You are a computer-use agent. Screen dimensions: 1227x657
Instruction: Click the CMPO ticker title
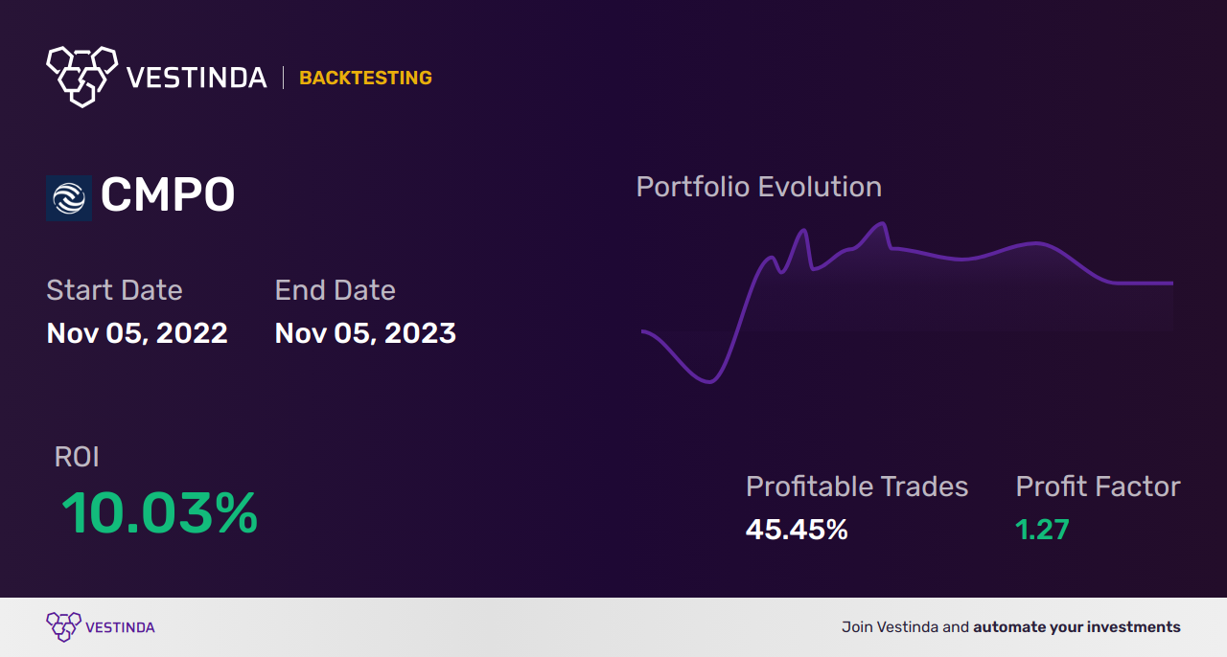click(168, 196)
